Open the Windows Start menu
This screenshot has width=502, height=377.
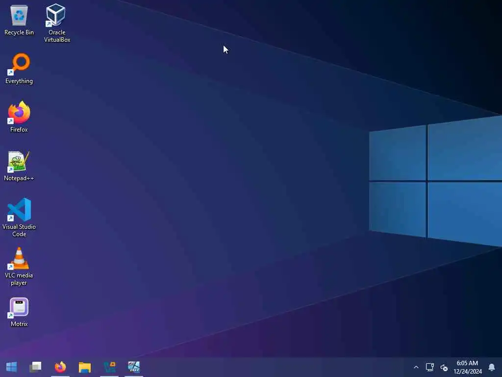(12, 367)
